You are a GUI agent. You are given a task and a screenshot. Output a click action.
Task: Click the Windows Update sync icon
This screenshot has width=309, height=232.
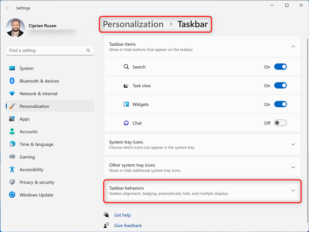pyautogui.click(x=12, y=194)
